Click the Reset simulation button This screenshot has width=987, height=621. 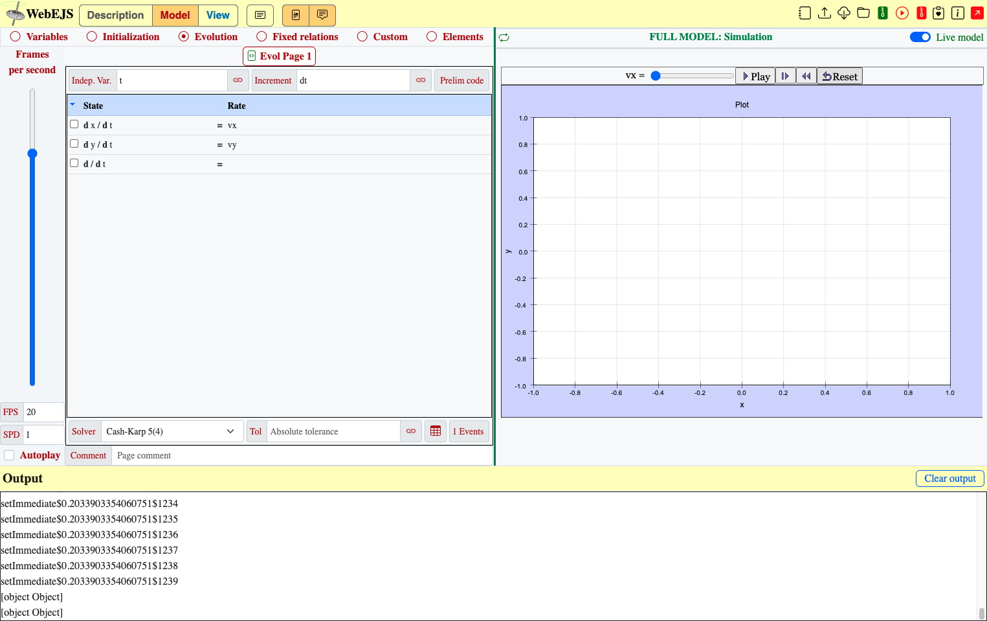839,76
